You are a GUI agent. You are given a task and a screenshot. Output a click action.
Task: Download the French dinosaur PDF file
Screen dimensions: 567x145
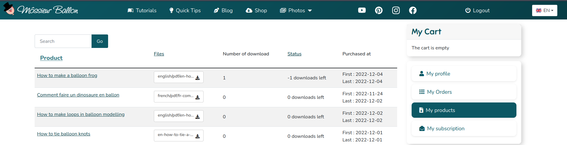(179, 96)
